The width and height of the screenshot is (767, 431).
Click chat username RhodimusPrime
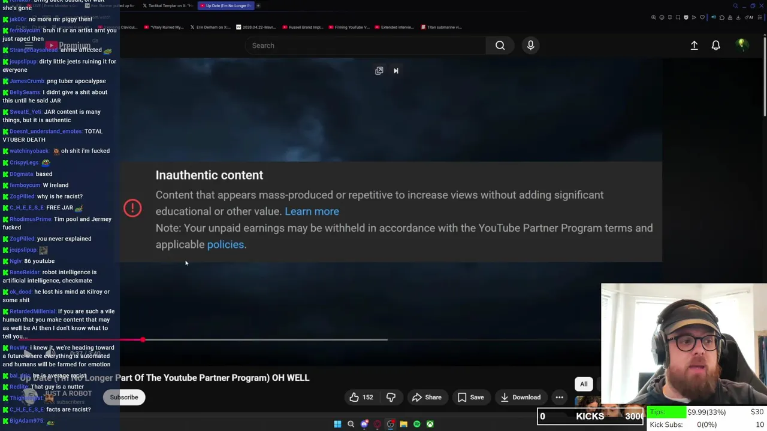click(x=30, y=219)
